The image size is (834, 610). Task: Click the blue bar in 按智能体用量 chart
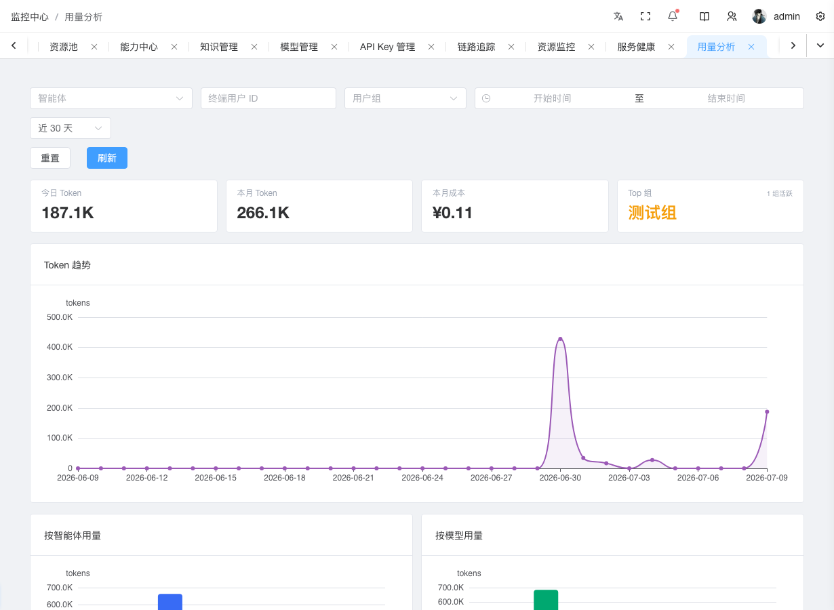click(x=170, y=602)
